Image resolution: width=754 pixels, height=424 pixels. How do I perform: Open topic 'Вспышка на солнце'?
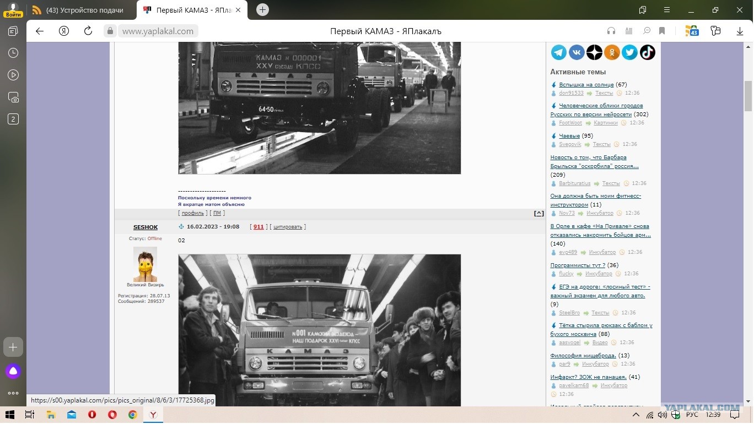point(586,85)
